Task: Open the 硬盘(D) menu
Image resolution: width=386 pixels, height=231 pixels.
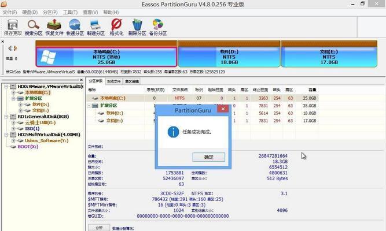Action: [x=30, y=12]
